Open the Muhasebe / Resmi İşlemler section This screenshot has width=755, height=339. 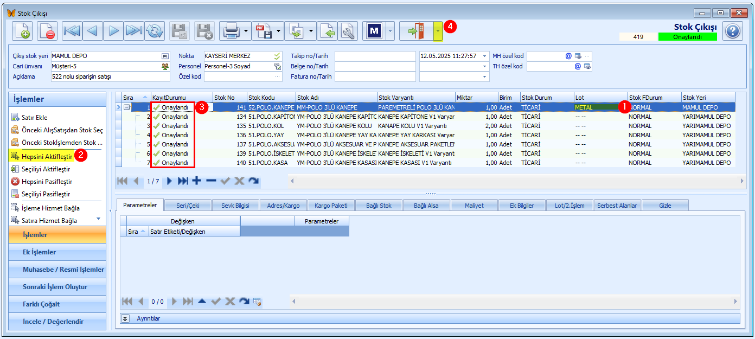[57, 270]
